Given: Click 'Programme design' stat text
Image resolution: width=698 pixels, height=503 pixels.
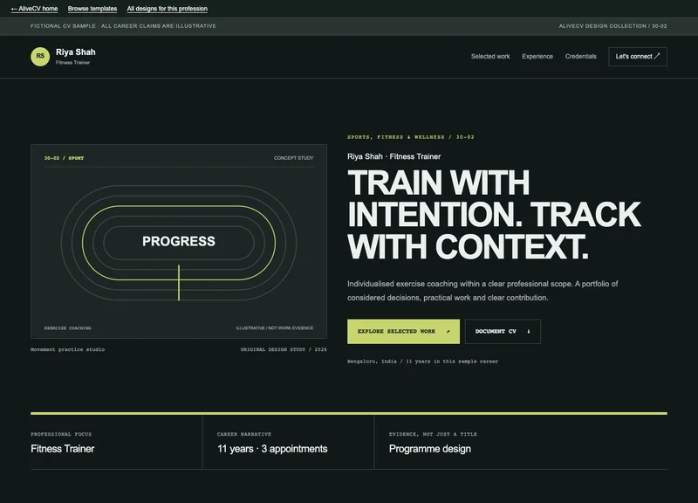Looking at the screenshot, I should [429, 449].
